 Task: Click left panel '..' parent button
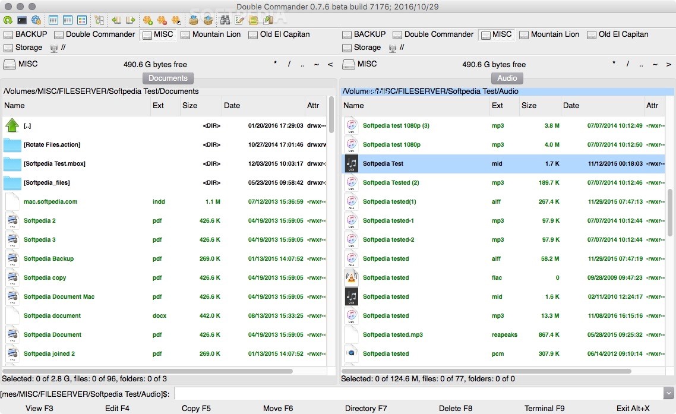click(x=302, y=64)
